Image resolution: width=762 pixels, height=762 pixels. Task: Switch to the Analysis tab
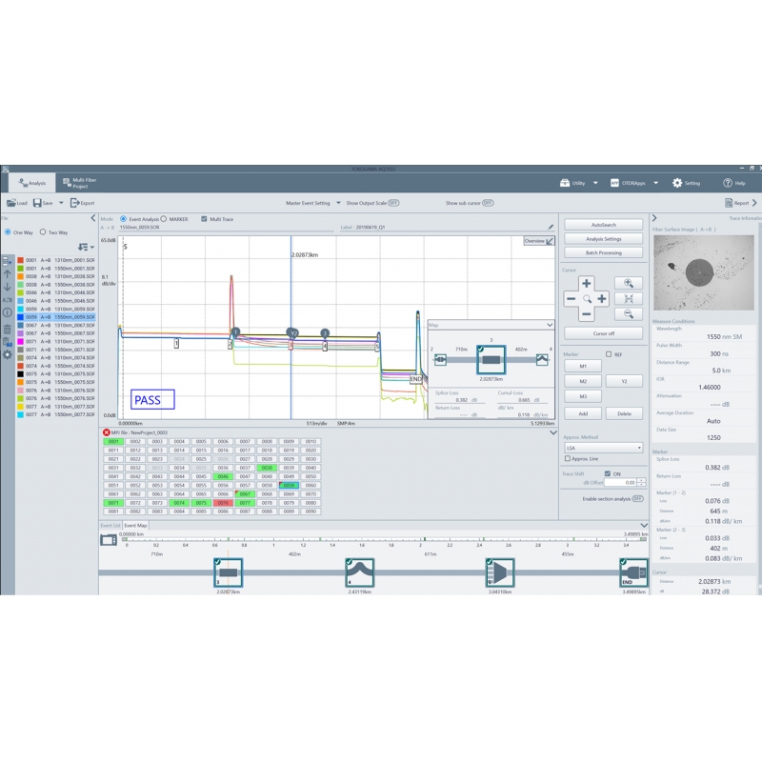(x=32, y=183)
